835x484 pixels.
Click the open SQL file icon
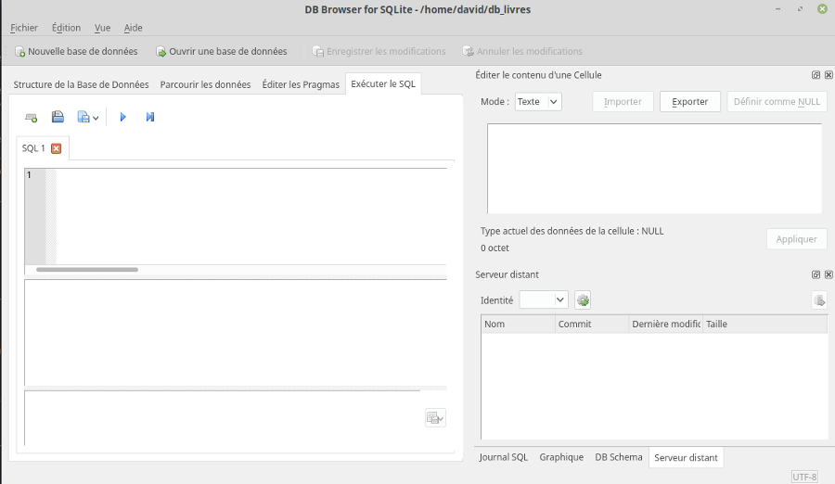tap(58, 117)
